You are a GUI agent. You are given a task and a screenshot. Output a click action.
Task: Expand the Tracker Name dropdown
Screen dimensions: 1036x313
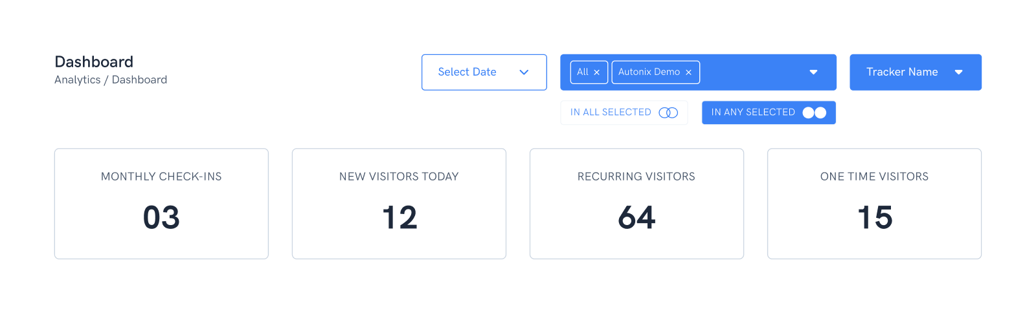(902, 72)
